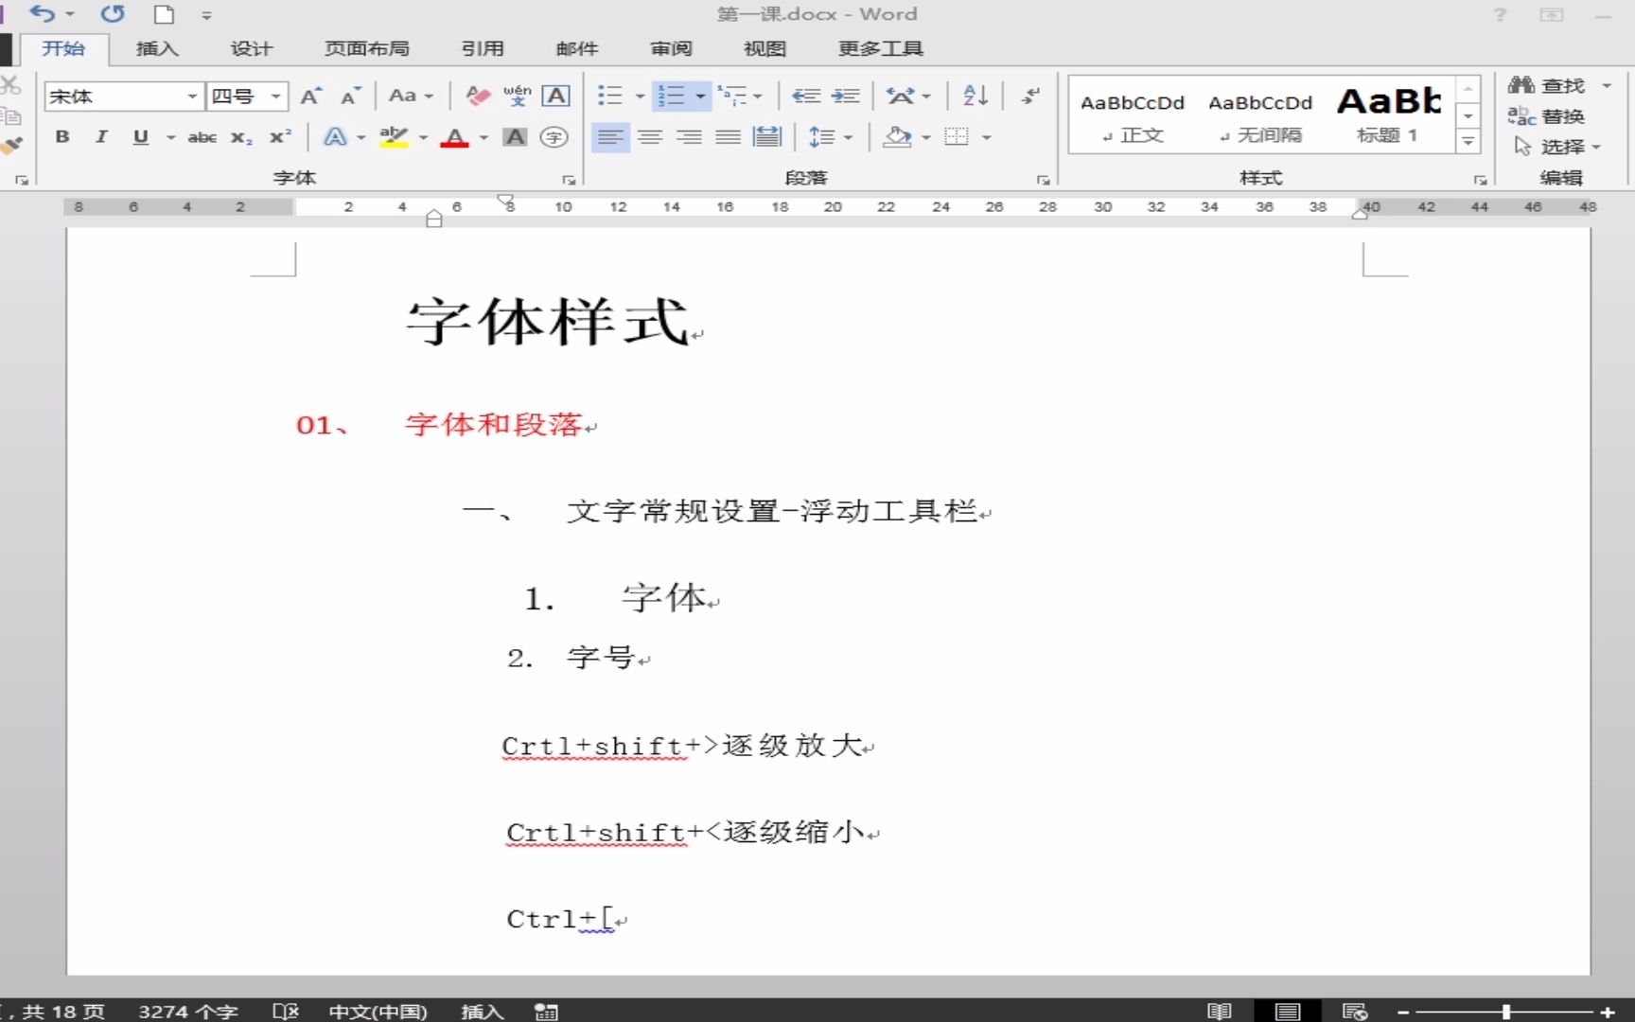Open spelling check icon in status bar
The width and height of the screenshot is (1635, 1022).
(286, 1012)
